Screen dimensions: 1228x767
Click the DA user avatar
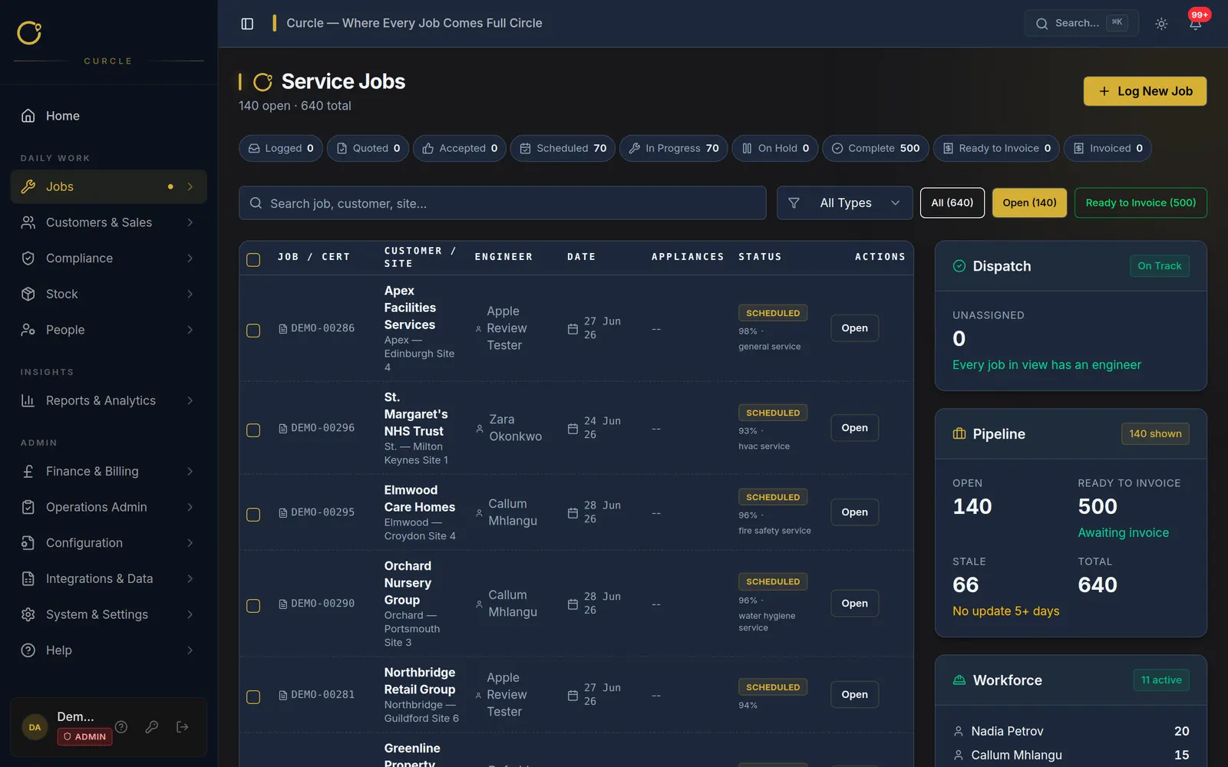pyautogui.click(x=35, y=727)
